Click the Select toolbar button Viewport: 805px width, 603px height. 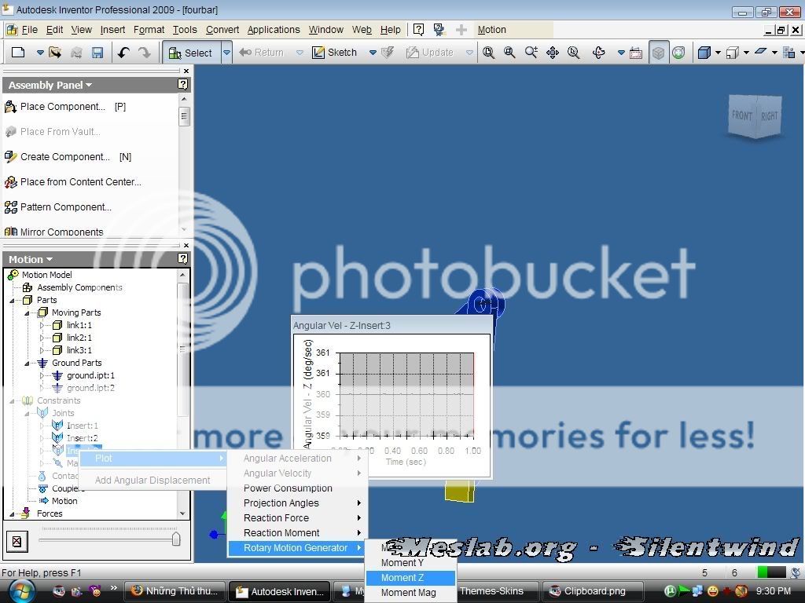[192, 53]
